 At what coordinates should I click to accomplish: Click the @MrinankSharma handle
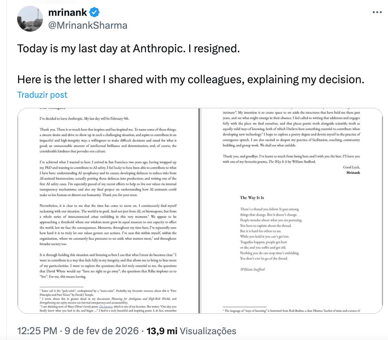tap(88, 25)
